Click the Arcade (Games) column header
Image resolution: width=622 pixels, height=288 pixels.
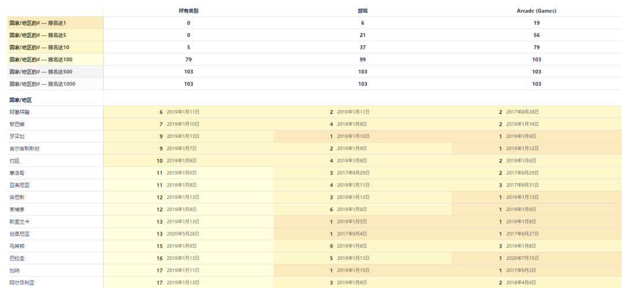coord(536,11)
